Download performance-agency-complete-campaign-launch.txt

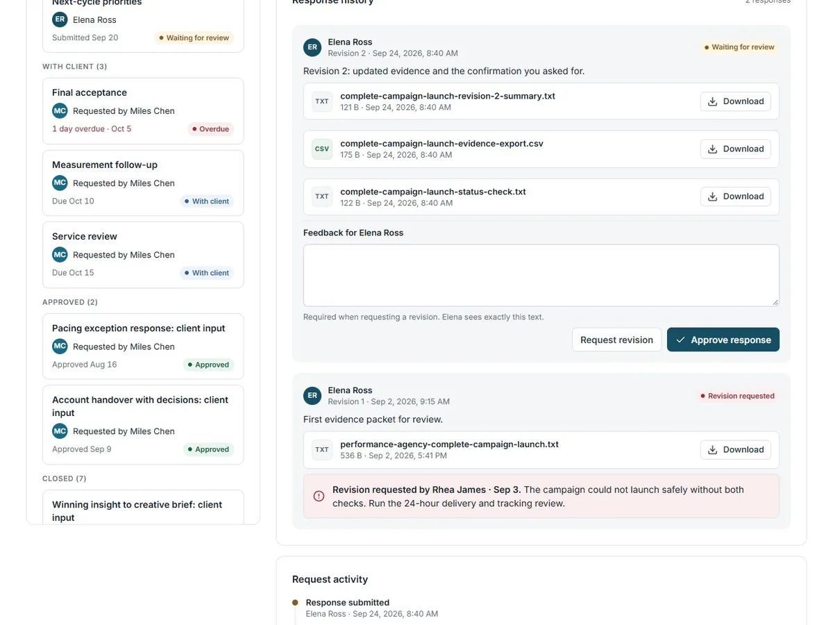click(x=736, y=450)
